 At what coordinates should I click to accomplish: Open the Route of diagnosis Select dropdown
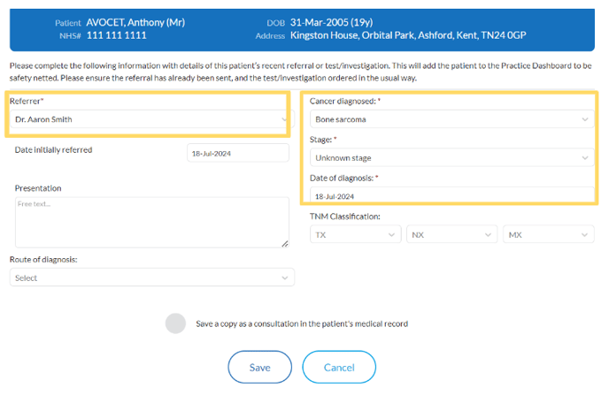pos(152,278)
